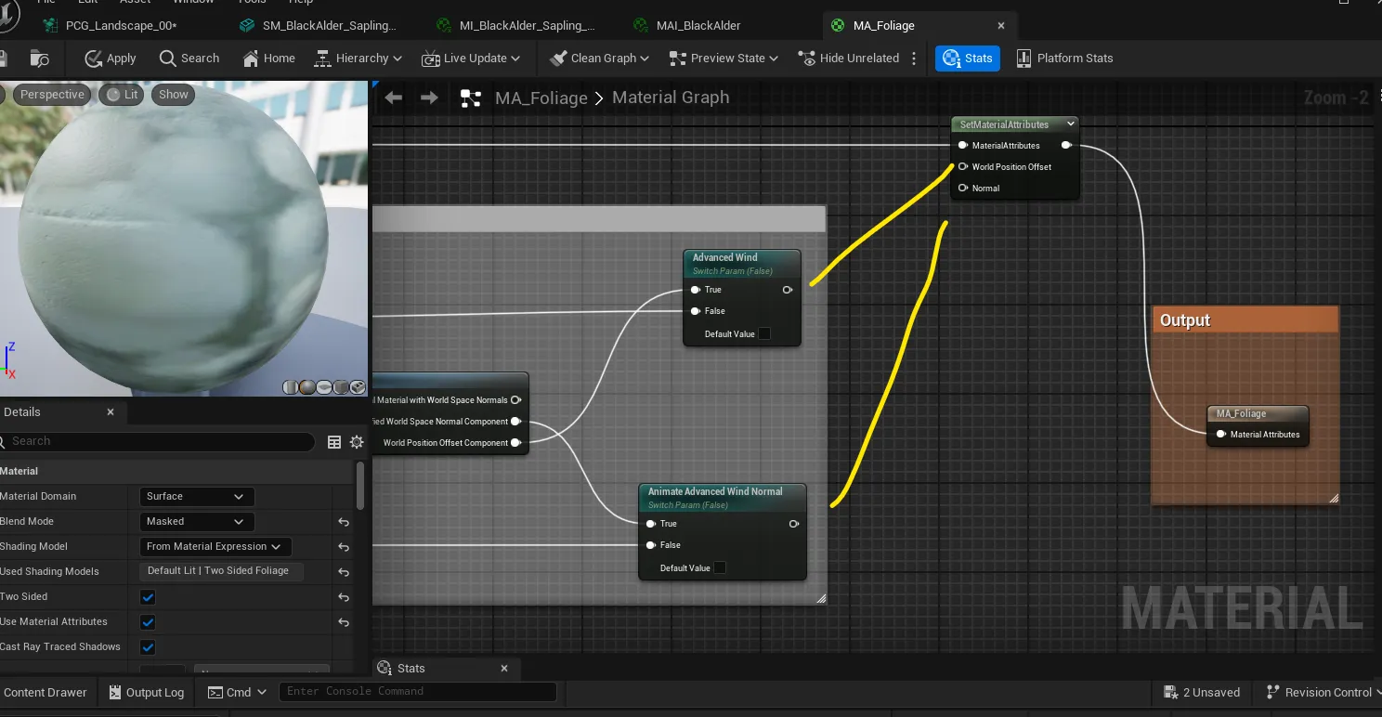Viewport: 1382px width, 717px height.
Task: Switch to the MI_BlackAlder_Sapling tab
Action: (x=517, y=26)
